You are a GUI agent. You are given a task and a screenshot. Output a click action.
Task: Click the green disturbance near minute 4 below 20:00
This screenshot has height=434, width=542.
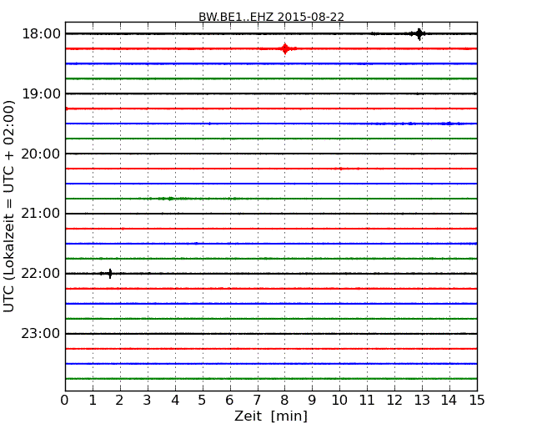170,199
